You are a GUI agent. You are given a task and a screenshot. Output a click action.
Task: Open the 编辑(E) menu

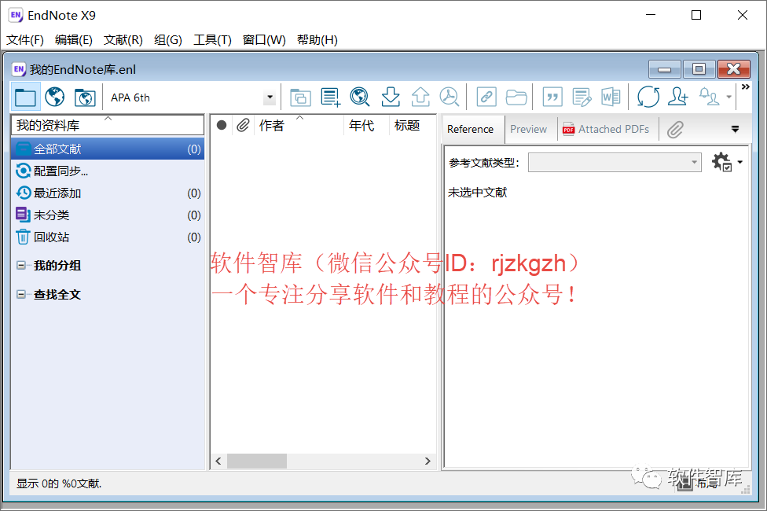[x=74, y=39]
